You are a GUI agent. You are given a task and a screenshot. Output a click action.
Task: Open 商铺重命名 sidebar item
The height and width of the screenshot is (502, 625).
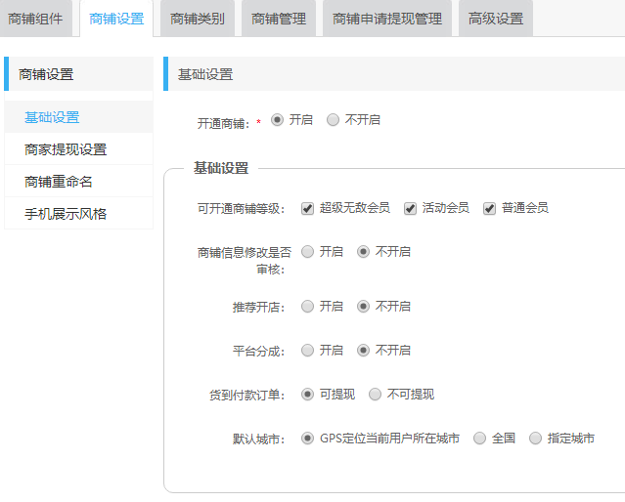(x=78, y=182)
